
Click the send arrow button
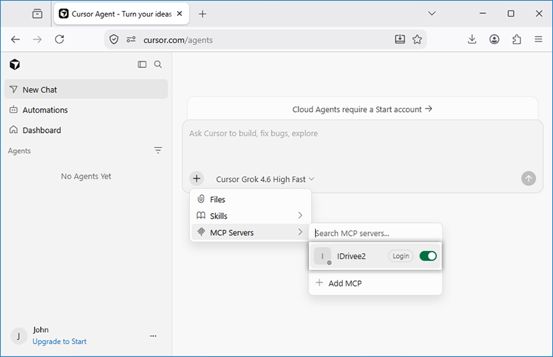pyautogui.click(x=528, y=178)
